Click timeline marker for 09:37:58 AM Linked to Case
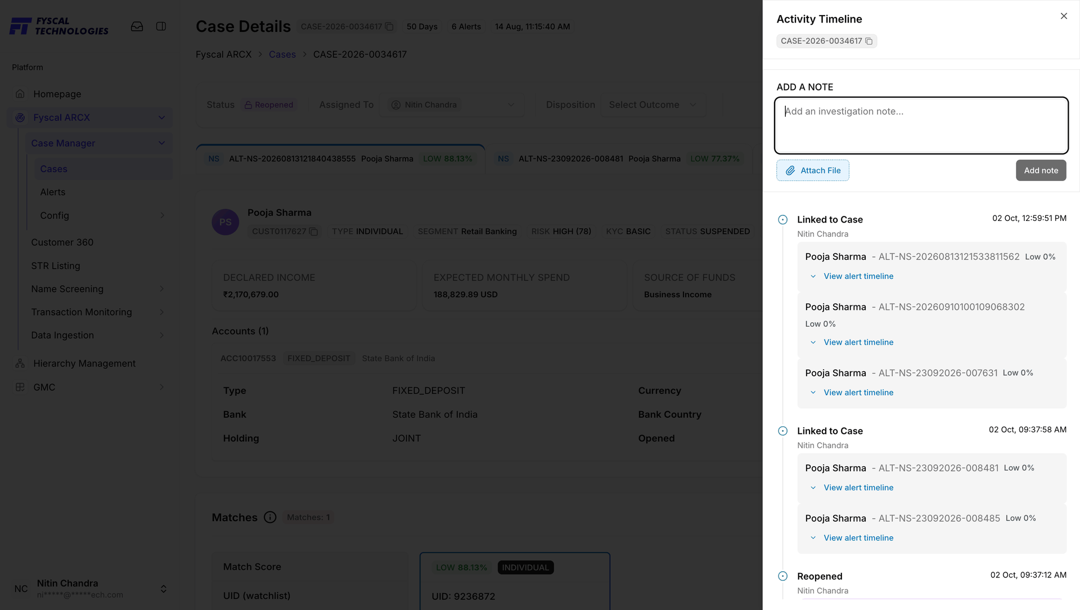Viewport: 1080px width, 610px height. click(782, 431)
